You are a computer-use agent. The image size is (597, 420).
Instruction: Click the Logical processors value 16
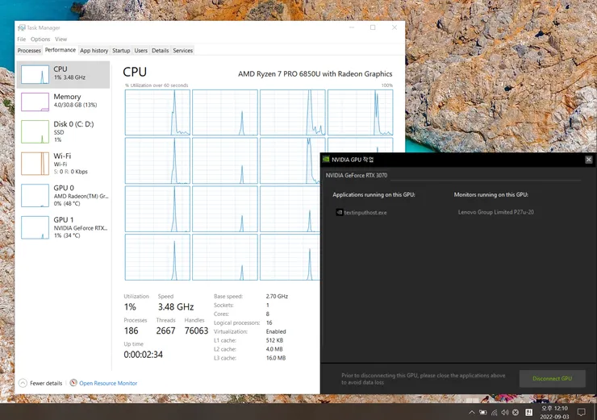[x=269, y=322]
